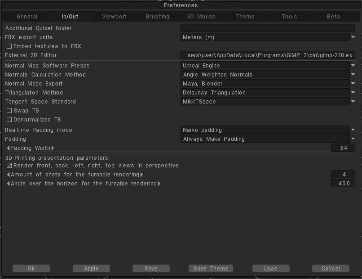The image size is (362, 279).
Task: Decrease amount of shots for turnable rendering
Action: click(x=8, y=175)
